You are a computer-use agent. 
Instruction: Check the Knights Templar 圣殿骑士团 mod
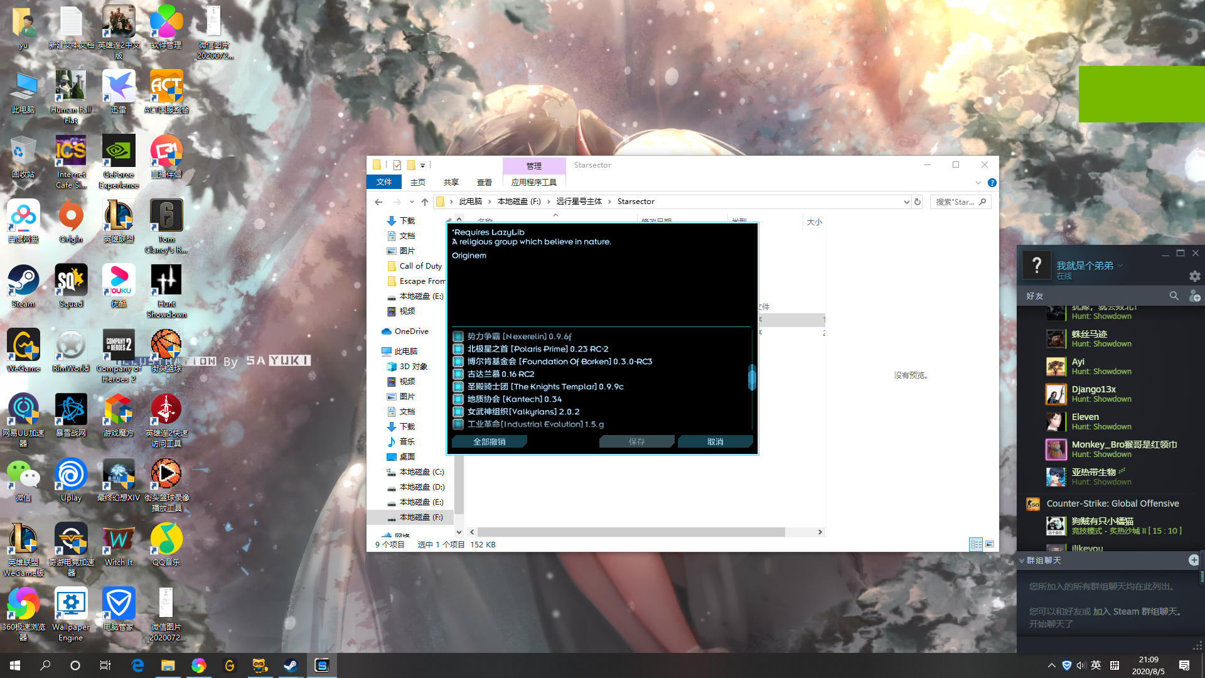point(458,387)
